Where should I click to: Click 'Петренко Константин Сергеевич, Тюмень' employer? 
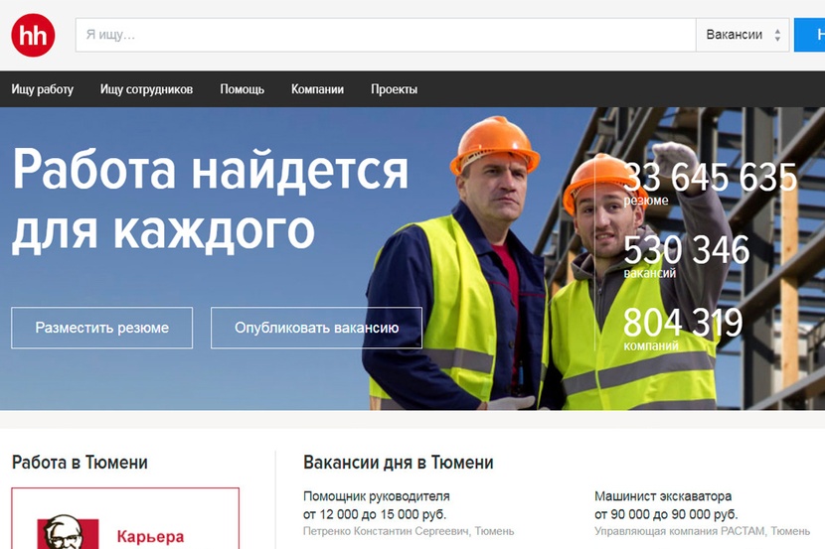pyautogui.click(x=409, y=531)
